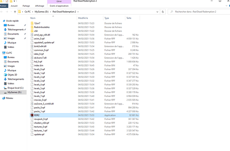Expand the address bar history dropdown
The image size is (230, 151).
[157, 12]
